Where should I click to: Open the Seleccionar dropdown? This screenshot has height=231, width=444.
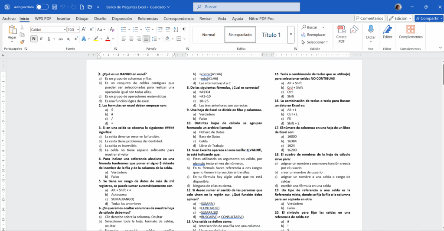pos(314,42)
